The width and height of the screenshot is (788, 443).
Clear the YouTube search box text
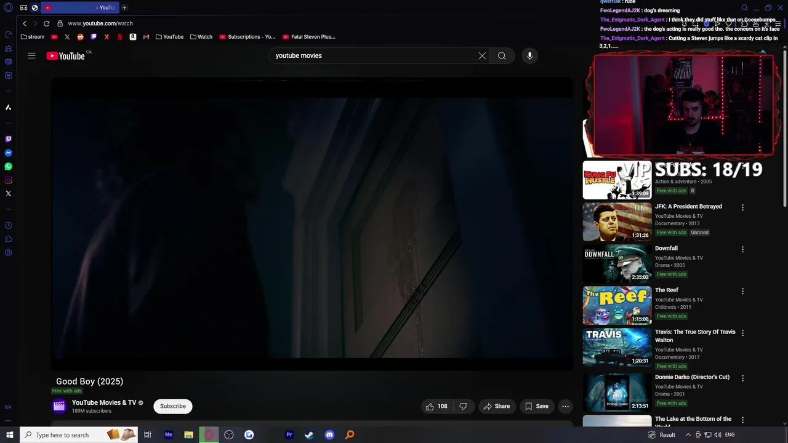pyautogui.click(x=482, y=55)
